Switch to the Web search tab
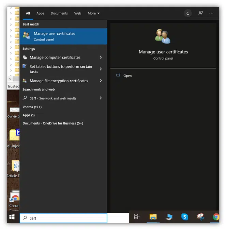 [78, 13]
